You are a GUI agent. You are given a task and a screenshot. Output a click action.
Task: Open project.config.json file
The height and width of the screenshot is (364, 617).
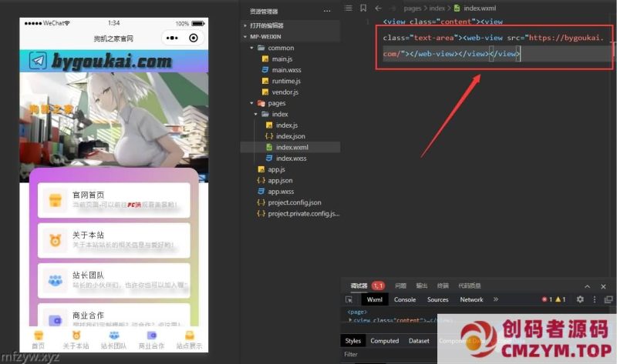point(294,202)
